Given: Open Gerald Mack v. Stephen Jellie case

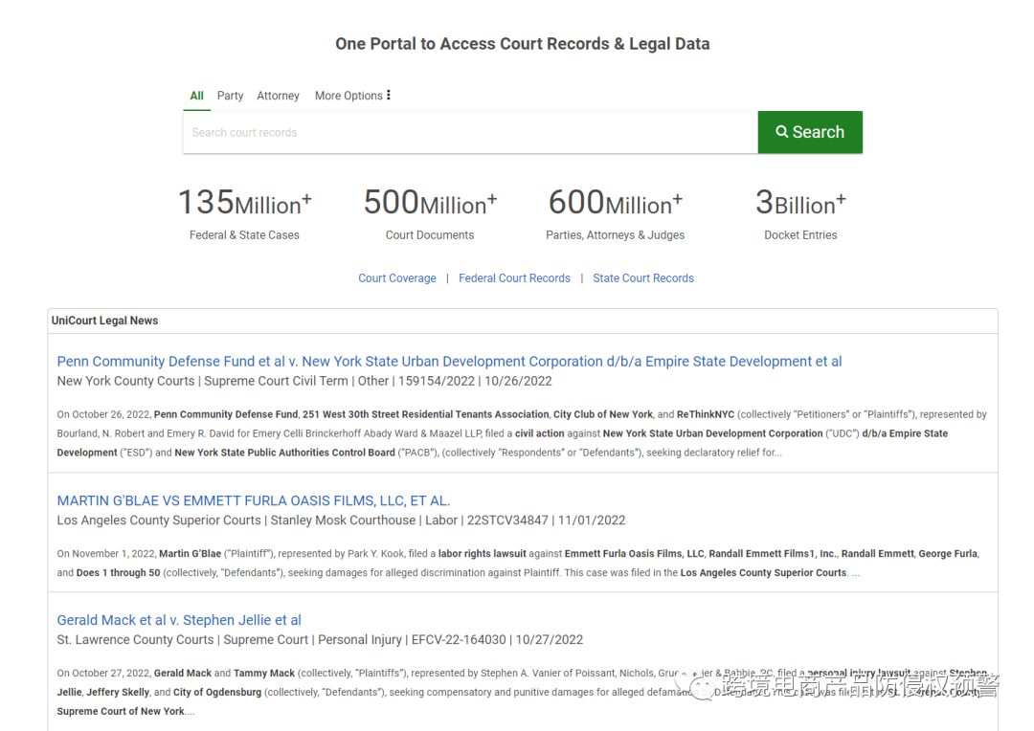Looking at the screenshot, I should (179, 620).
